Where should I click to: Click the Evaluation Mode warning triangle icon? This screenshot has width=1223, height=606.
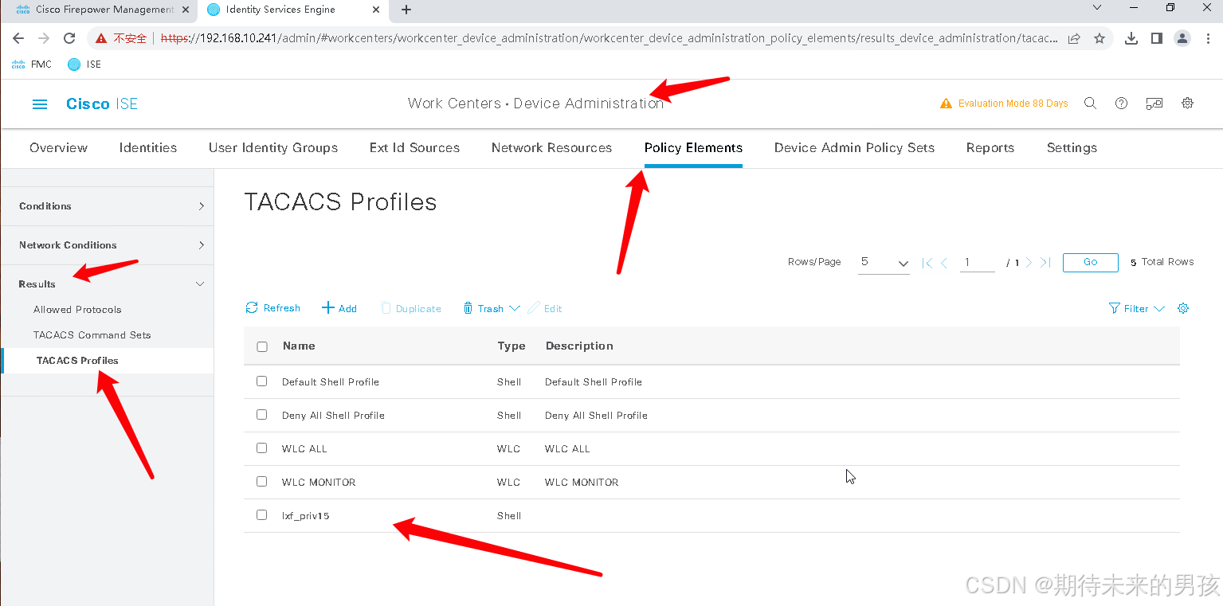(947, 104)
